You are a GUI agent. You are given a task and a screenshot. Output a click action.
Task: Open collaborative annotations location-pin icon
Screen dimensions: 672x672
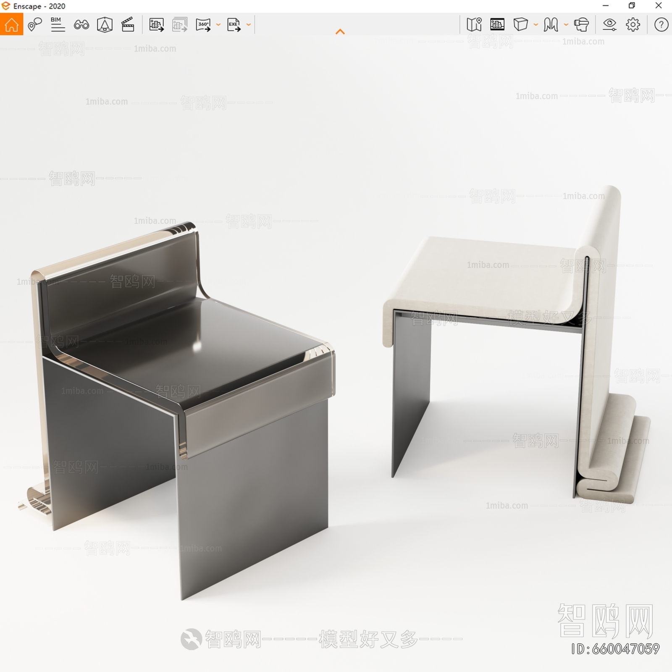[x=35, y=24]
